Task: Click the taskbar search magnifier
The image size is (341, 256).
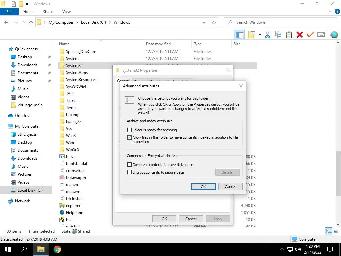Action: [24, 249]
